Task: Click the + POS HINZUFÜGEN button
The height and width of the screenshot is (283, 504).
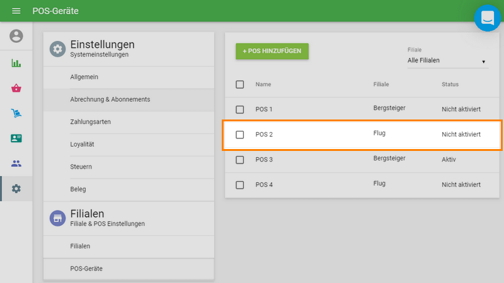Action: point(272,51)
